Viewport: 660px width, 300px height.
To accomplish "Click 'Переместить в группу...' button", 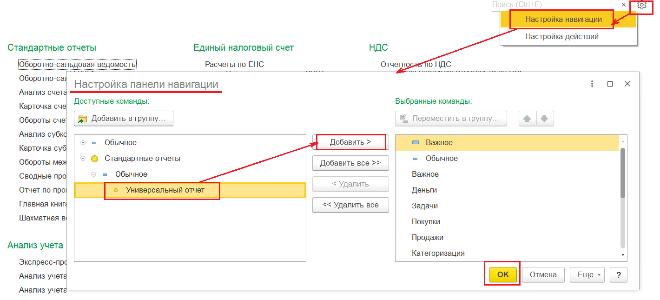I will pyautogui.click(x=451, y=119).
